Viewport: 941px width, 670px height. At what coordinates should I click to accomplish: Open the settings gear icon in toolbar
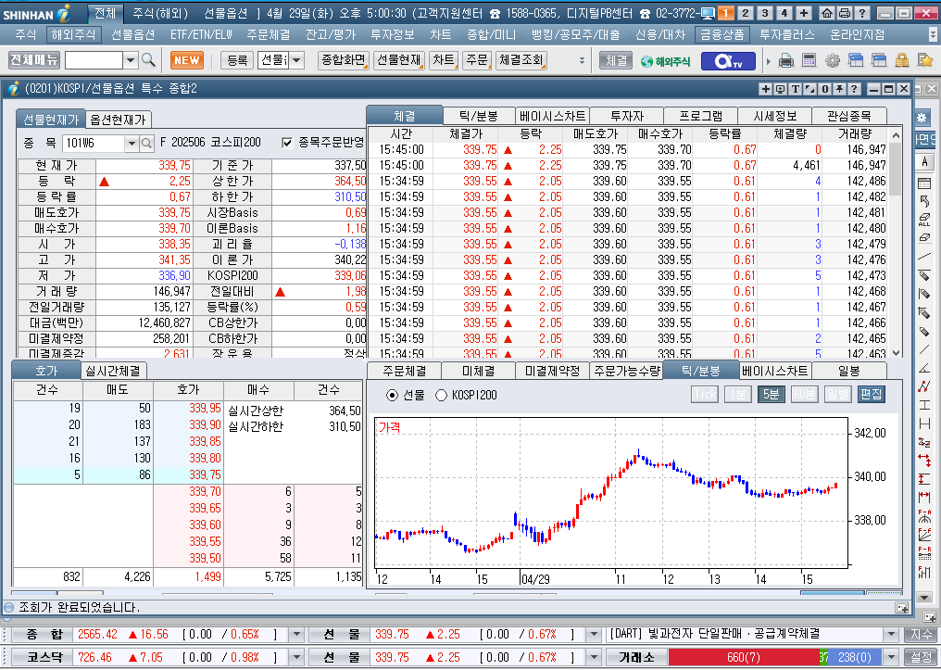coord(833,60)
